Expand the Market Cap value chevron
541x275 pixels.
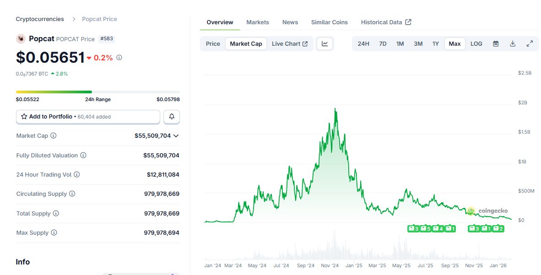pyautogui.click(x=176, y=136)
